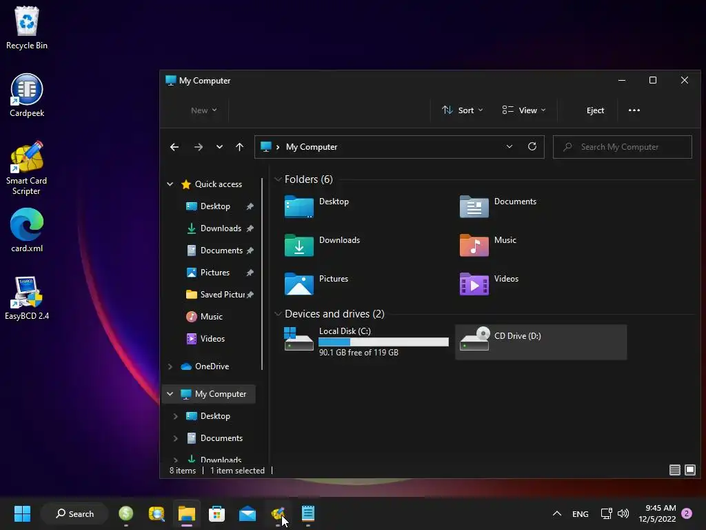Open the Recycle Bin desktop icon

point(27,28)
